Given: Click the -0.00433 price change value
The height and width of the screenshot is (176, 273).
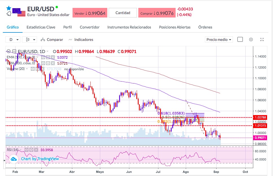Looking at the screenshot, I should point(185,9).
